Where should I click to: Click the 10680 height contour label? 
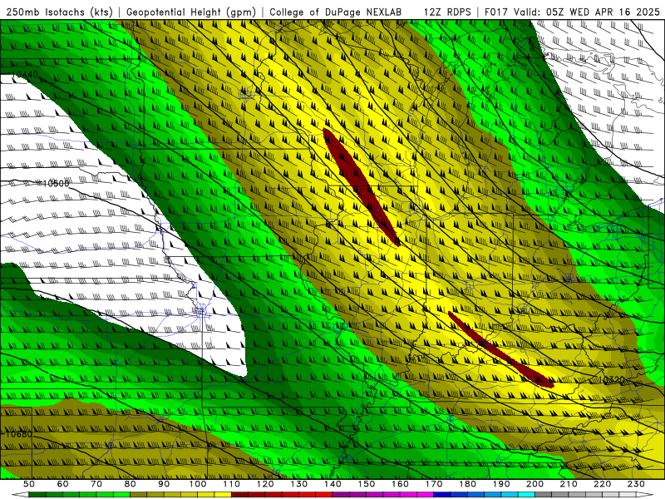[x=18, y=434]
